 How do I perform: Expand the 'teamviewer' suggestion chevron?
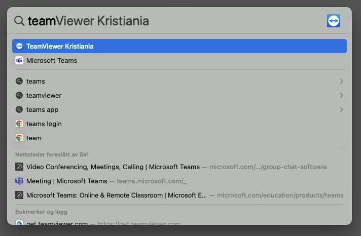click(x=341, y=96)
